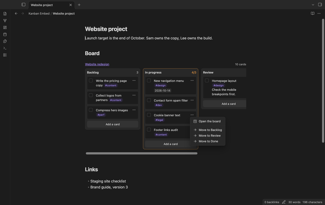The width and height of the screenshot is (325, 205).
Task: Check the Contact form spam filter card
Action: [x=149, y=100]
